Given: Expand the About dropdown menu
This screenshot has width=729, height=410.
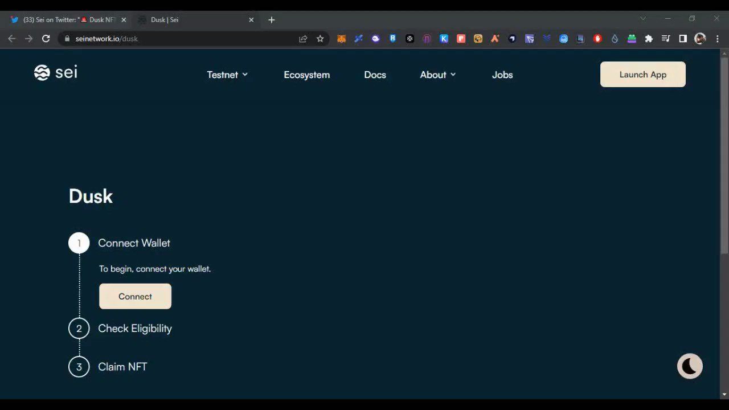Looking at the screenshot, I should point(438,75).
